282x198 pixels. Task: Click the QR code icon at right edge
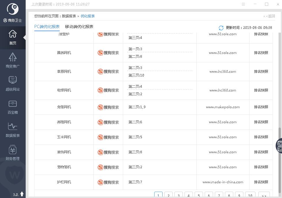(279, 145)
